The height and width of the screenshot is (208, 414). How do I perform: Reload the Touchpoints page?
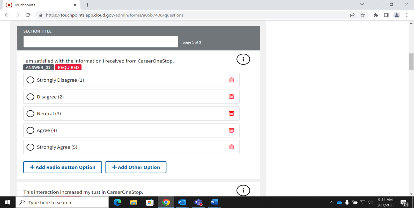pos(28,15)
